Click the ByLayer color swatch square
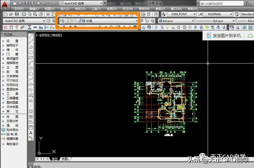 click(161, 21)
